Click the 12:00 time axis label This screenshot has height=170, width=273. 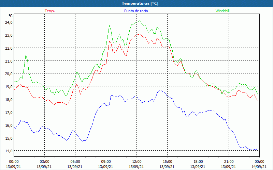tap(136, 162)
